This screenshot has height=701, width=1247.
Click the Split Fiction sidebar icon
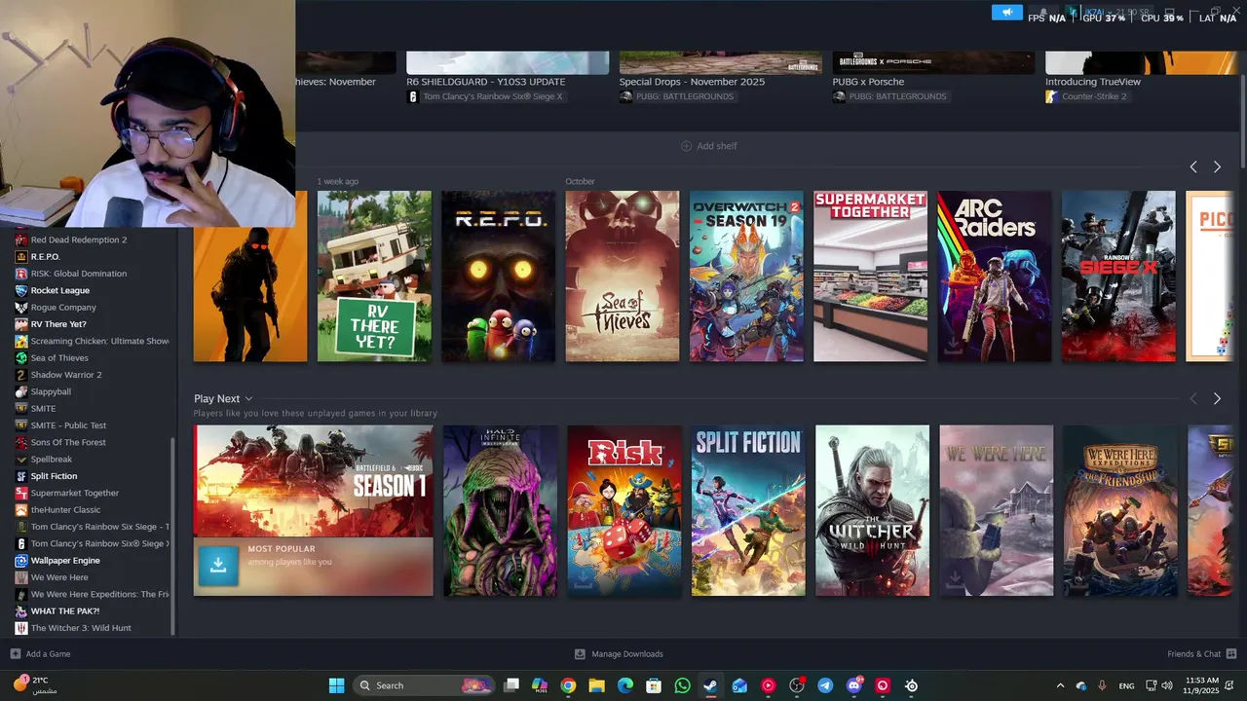tap(21, 476)
